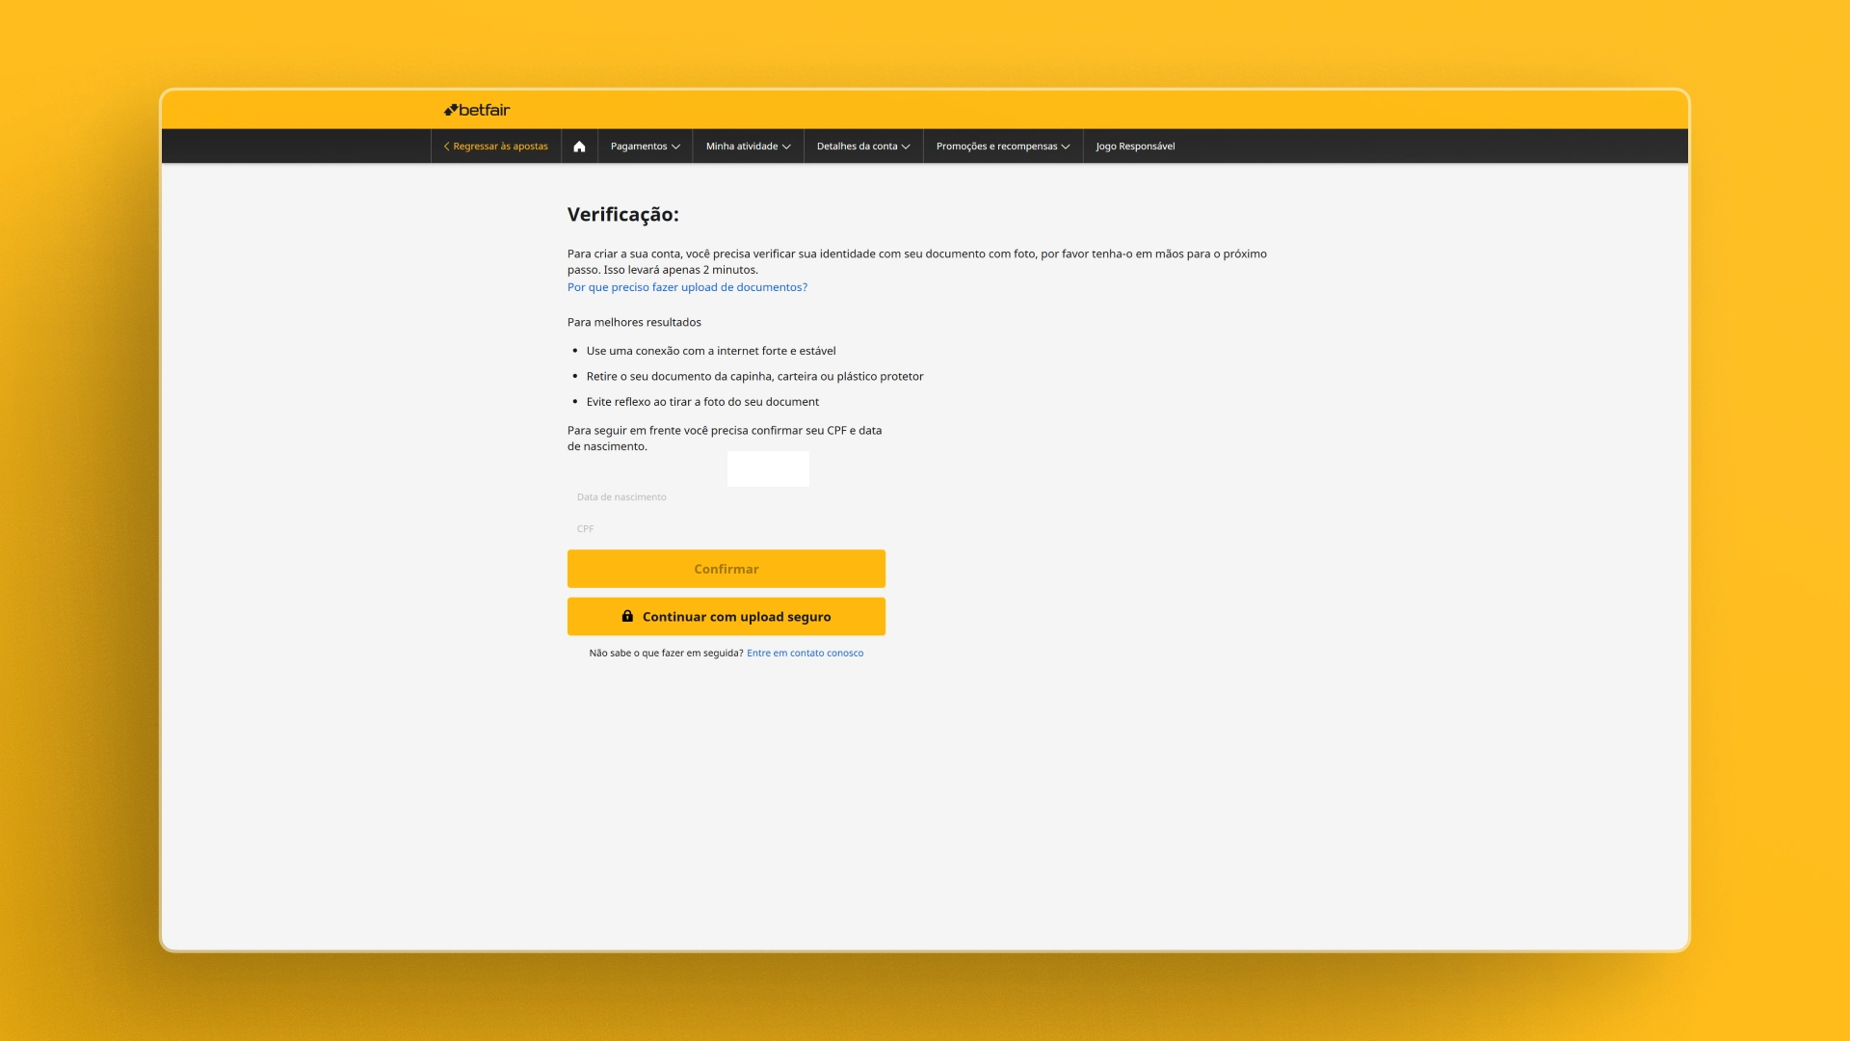This screenshot has width=1850, height=1041.
Task: Open the Detalhes da conta dropdown
Action: [861, 146]
